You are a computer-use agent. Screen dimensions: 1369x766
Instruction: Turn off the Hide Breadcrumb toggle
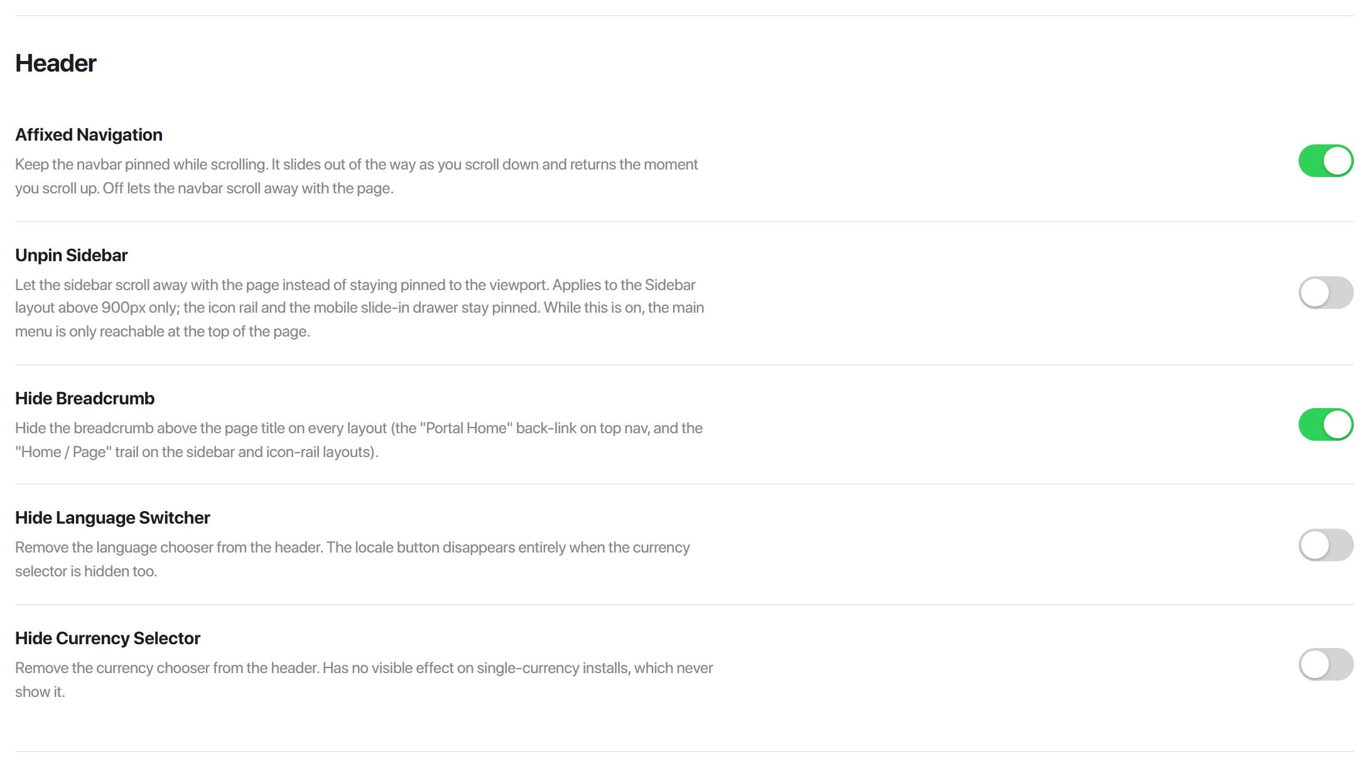point(1326,424)
